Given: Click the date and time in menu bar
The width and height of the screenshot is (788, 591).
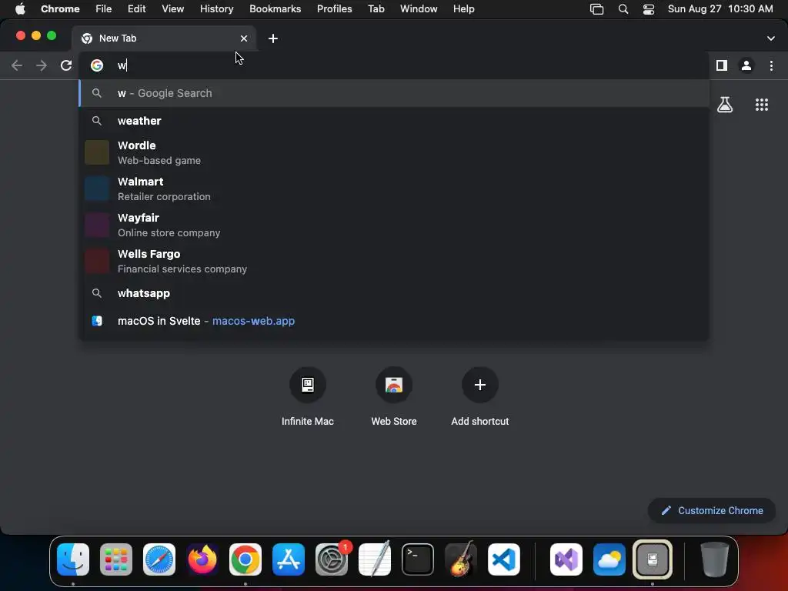Looking at the screenshot, I should (x=720, y=8).
